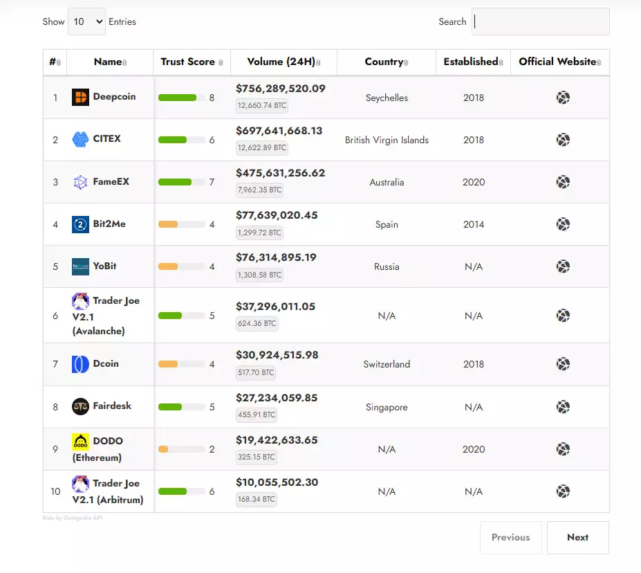The height and width of the screenshot is (573, 641).
Task: Open the Deepcoin exchange name
Action: [x=115, y=97]
